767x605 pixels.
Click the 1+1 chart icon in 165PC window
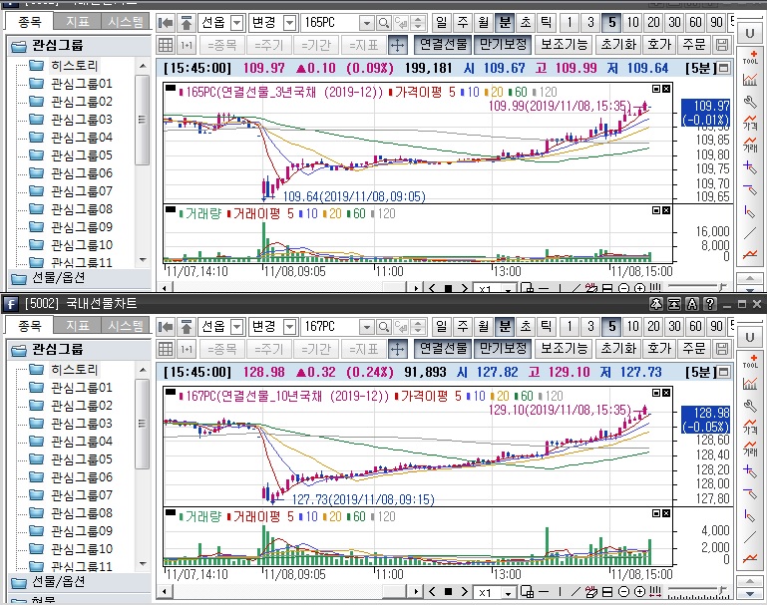[186, 45]
